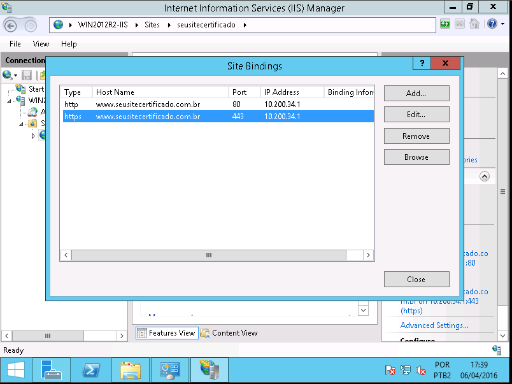
Task: Click the bindings list horizontal scrollbar thumb
Action: click(x=209, y=255)
